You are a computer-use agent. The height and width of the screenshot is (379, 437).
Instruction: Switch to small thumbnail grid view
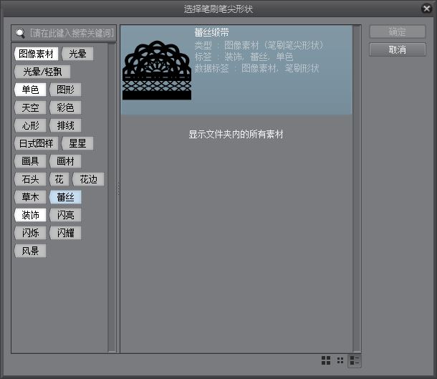point(340,360)
